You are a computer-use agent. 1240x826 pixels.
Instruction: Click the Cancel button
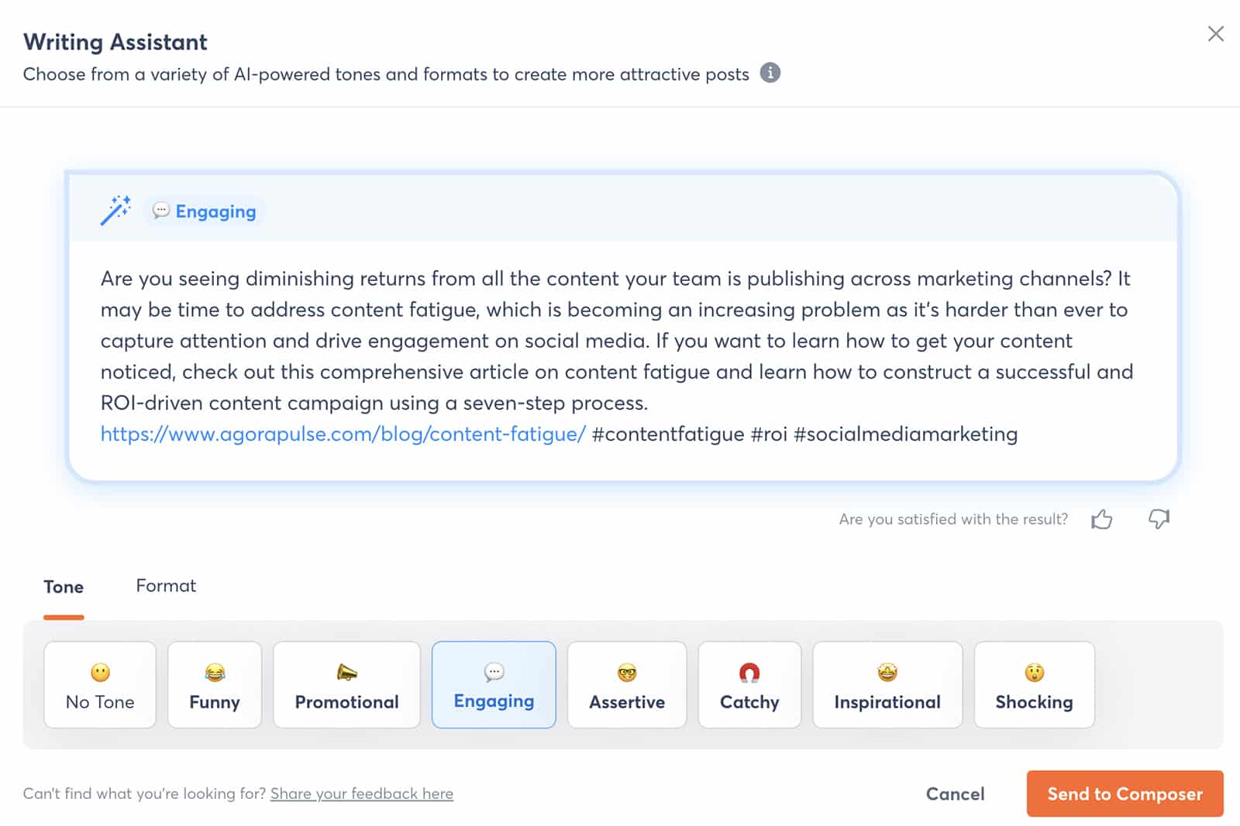[955, 793]
